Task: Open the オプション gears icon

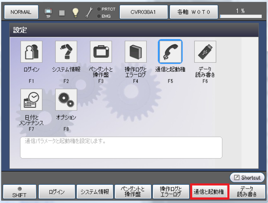Action: point(66,100)
